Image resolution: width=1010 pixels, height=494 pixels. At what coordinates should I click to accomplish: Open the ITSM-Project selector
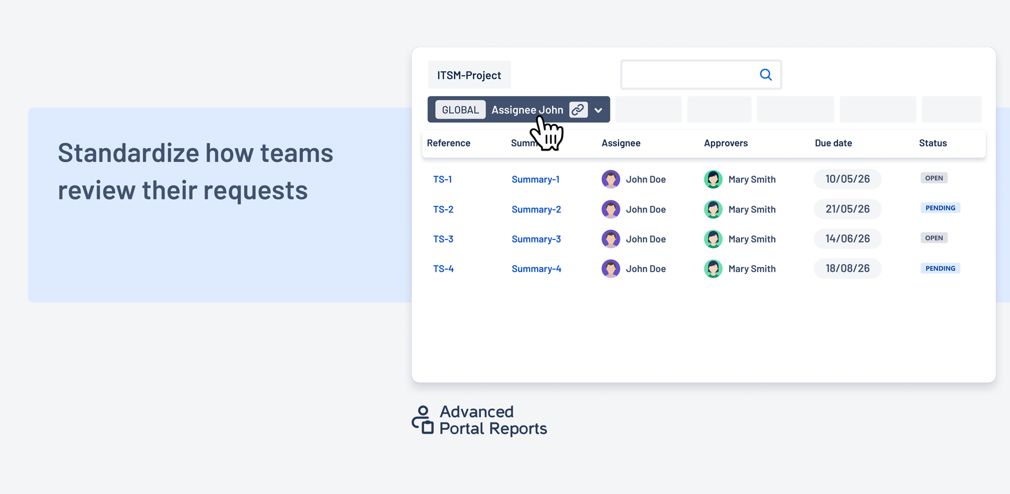click(x=469, y=75)
